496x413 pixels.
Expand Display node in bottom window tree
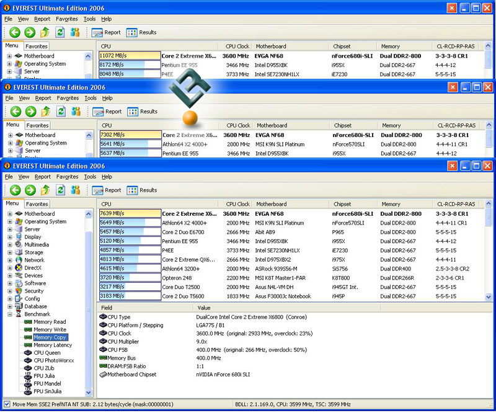pyautogui.click(x=10, y=237)
